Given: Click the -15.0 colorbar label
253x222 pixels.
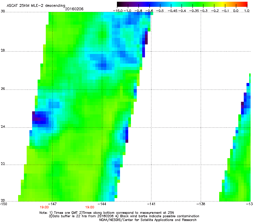Looking at the screenshot, I should 118,11.
